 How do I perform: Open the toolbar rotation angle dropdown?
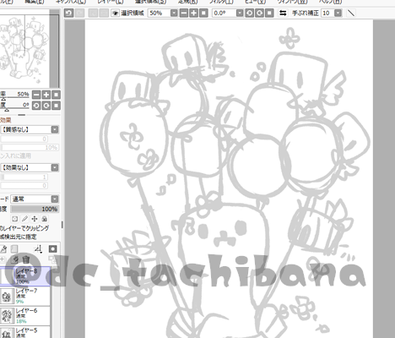(x=240, y=13)
